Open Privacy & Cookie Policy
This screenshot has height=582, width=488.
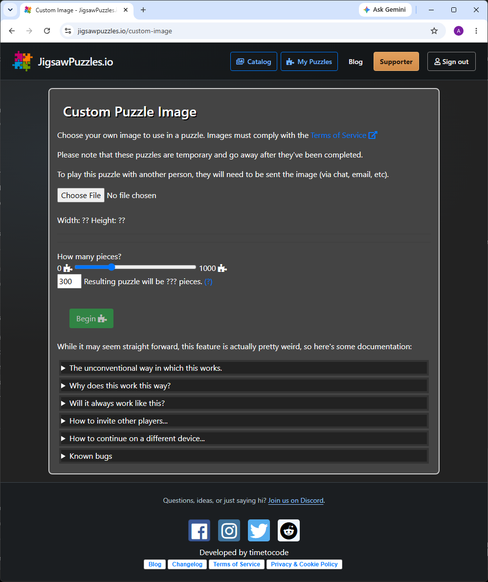[304, 564]
